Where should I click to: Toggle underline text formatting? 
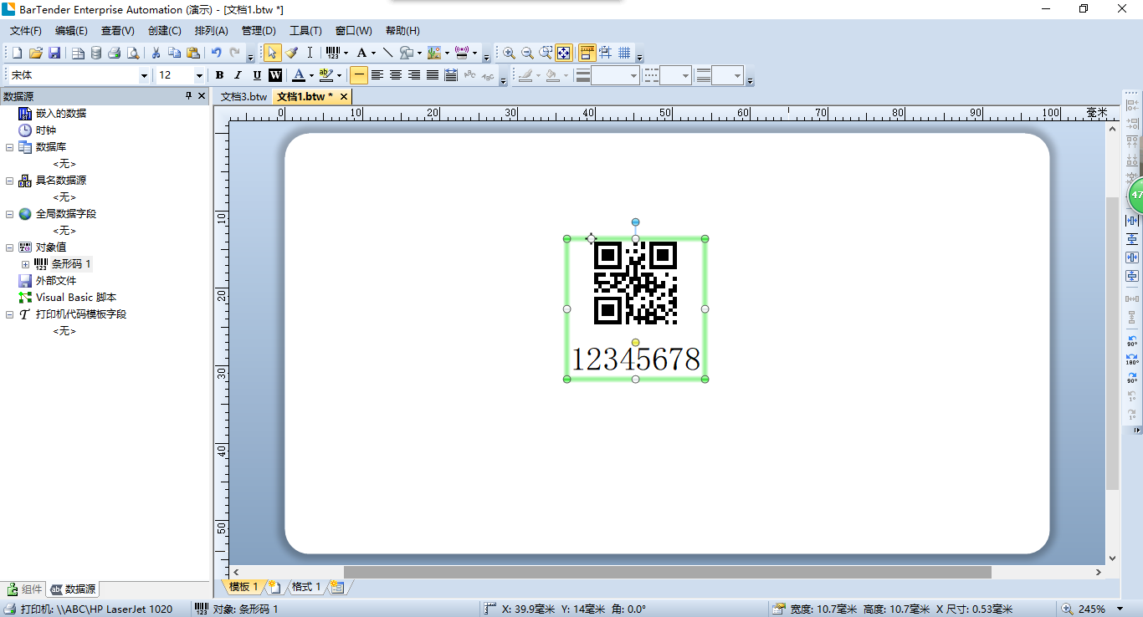pyautogui.click(x=257, y=75)
